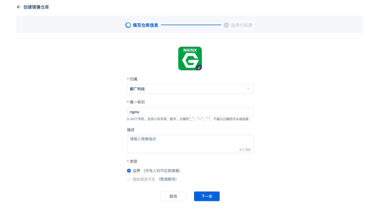Viewport: 379px width, 215px height.
Task: Click the 类型 field label
Action: (133, 161)
